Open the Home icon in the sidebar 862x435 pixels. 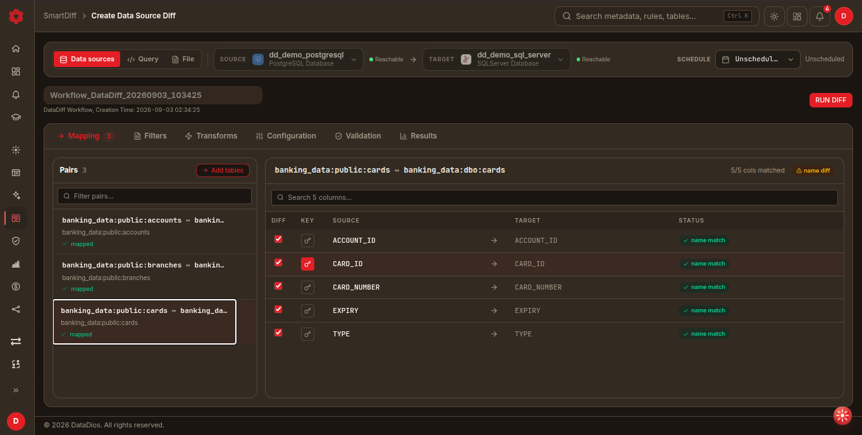[x=16, y=49]
